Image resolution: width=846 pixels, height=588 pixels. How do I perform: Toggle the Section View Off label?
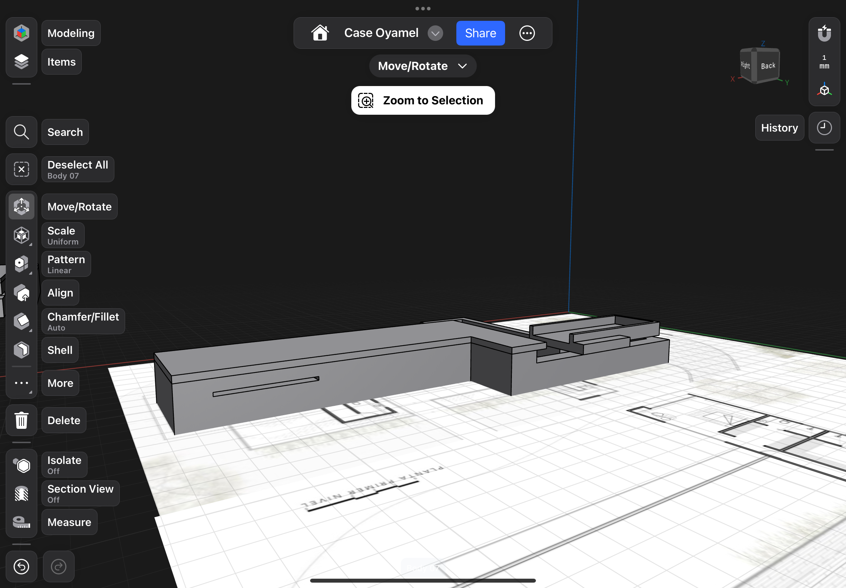[x=80, y=493]
